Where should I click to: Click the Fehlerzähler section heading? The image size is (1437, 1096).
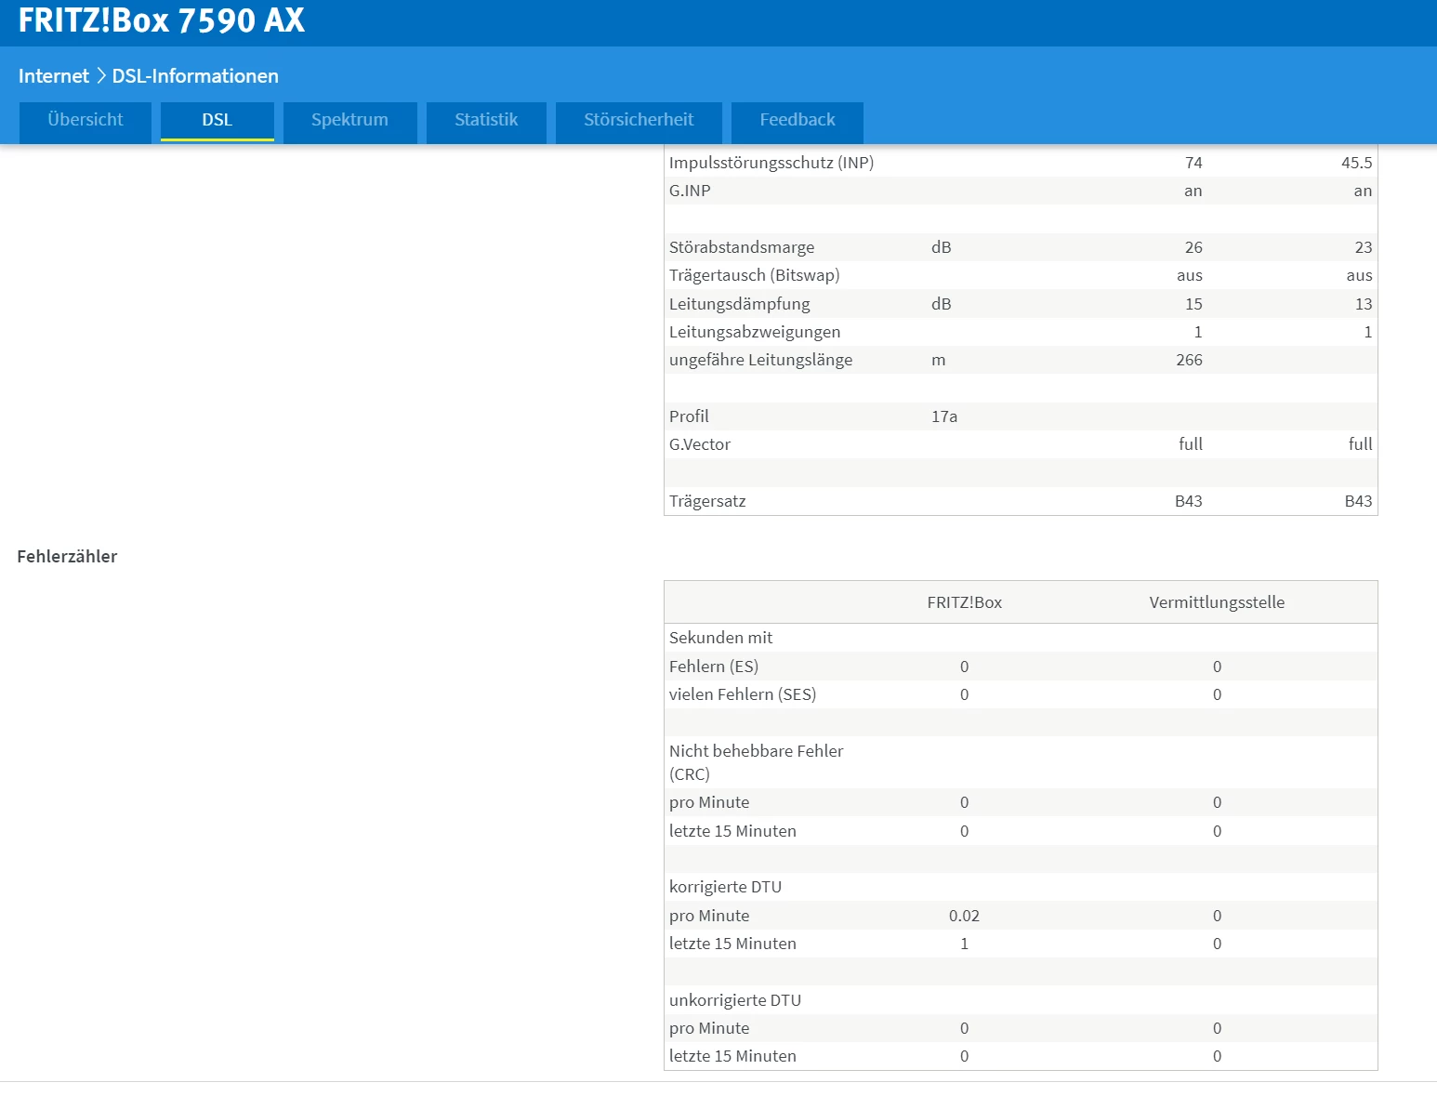(67, 557)
